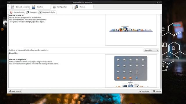This screenshot has height=104, width=186.
Task: Click the Comportement sub-tab icon
Action: tap(11, 12)
